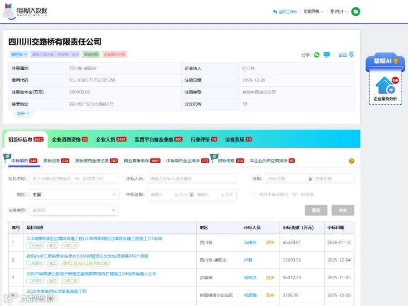The width and height of the screenshot is (408, 306).
Task: Expand company details with 展开
Action: click(24, 114)
